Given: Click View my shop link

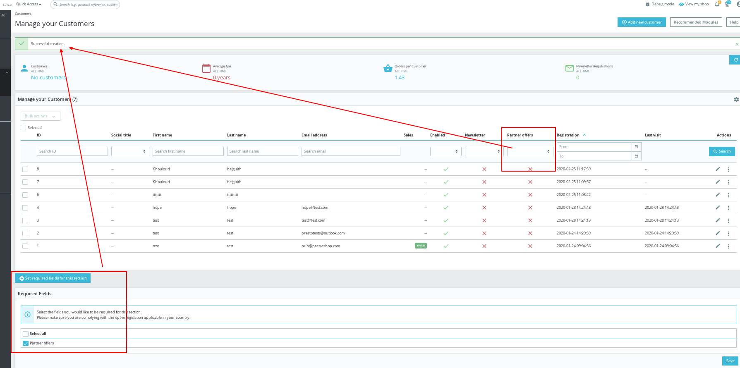Looking at the screenshot, I should 694,4.
